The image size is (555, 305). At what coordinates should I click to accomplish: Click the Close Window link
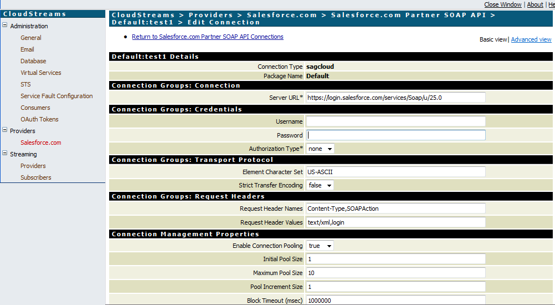502,4
